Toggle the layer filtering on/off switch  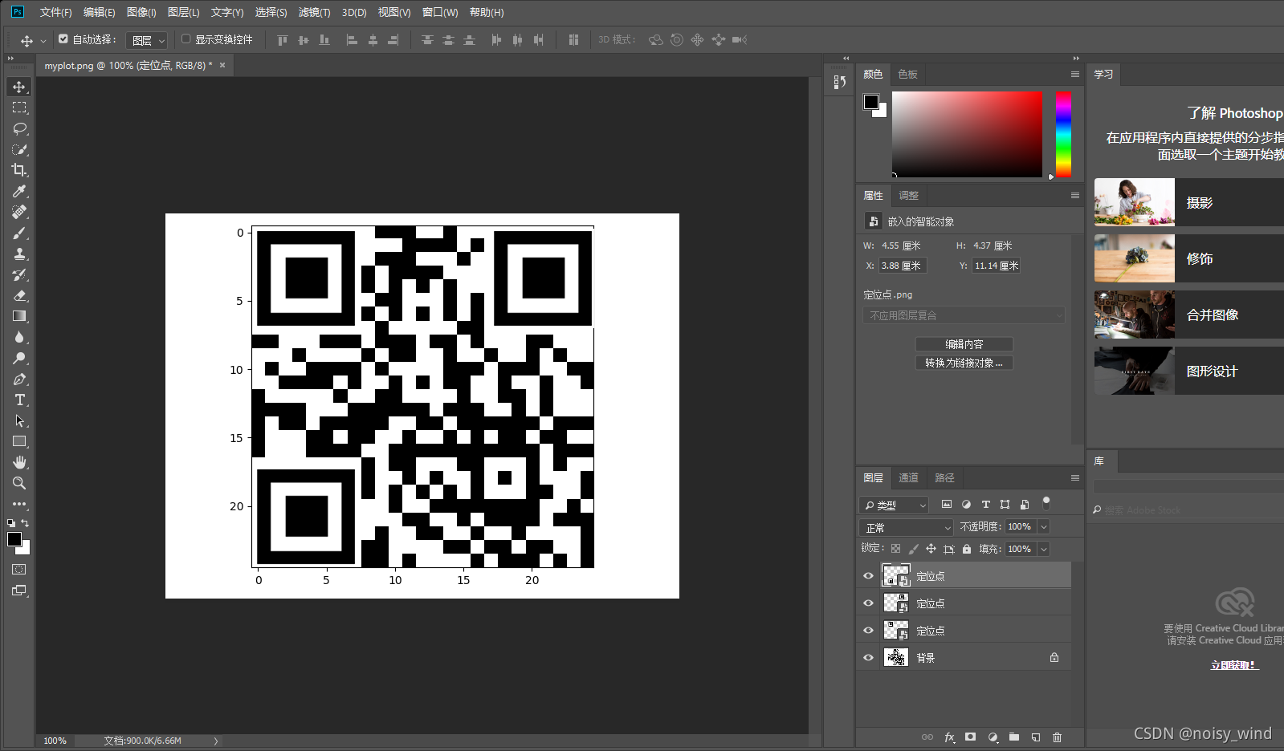click(x=1046, y=503)
